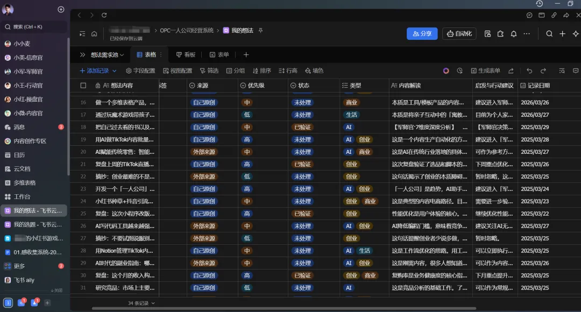Click the 想法内容 column header

click(x=122, y=86)
